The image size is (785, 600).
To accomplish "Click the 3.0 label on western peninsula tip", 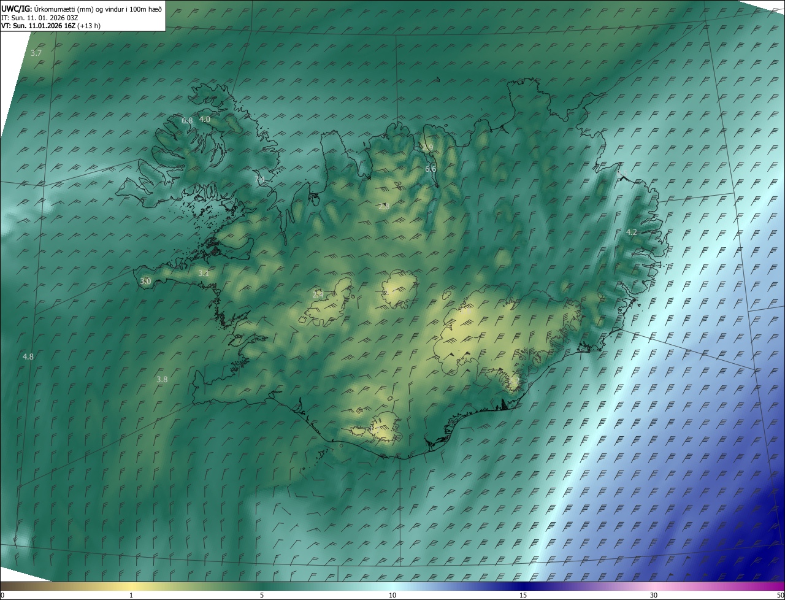I will [145, 281].
